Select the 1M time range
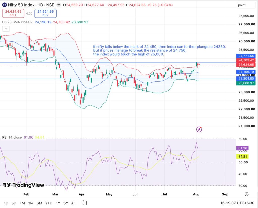Screen dimensions: 258x208 (22, 203)
